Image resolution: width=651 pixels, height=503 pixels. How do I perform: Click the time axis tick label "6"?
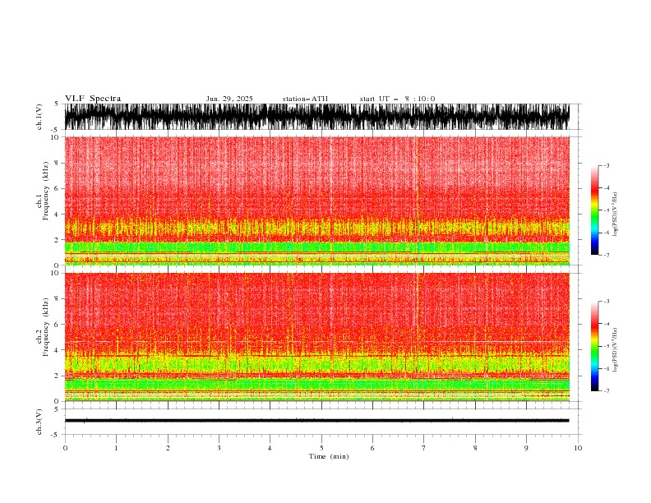click(372, 448)
